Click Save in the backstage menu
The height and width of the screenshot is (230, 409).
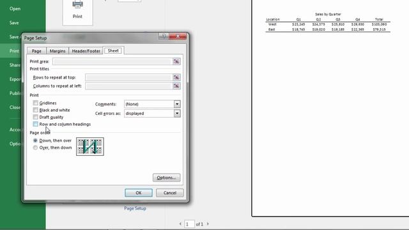point(14,23)
